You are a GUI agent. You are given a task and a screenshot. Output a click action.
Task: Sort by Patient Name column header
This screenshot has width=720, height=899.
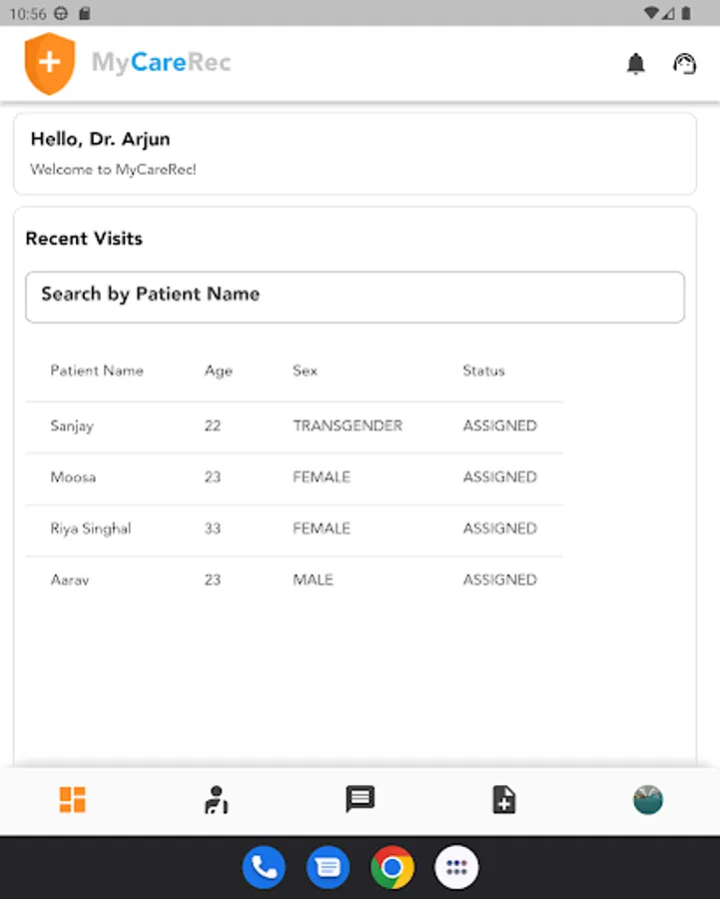pyautogui.click(x=97, y=371)
